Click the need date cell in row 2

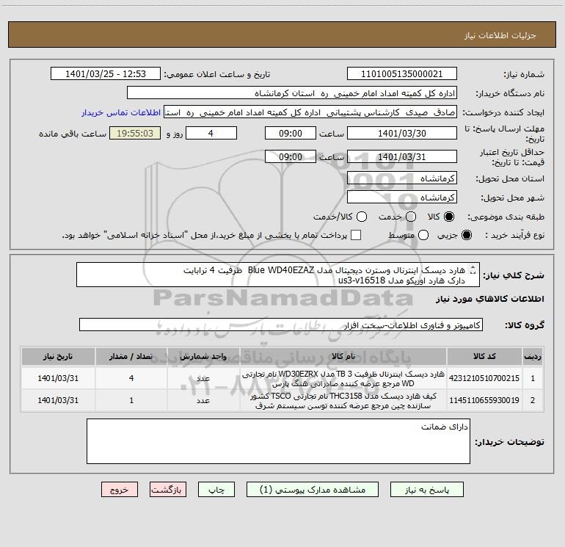tap(58, 400)
